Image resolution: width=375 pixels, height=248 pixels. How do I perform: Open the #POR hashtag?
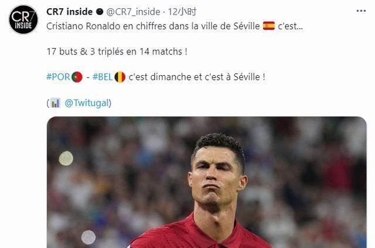[58, 77]
